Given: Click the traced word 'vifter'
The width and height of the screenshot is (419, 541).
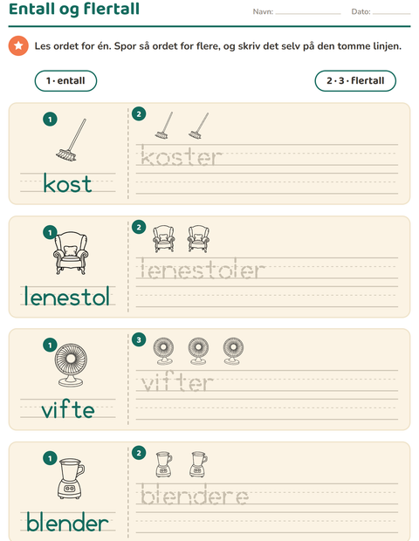Looking at the screenshot, I should point(177,382).
